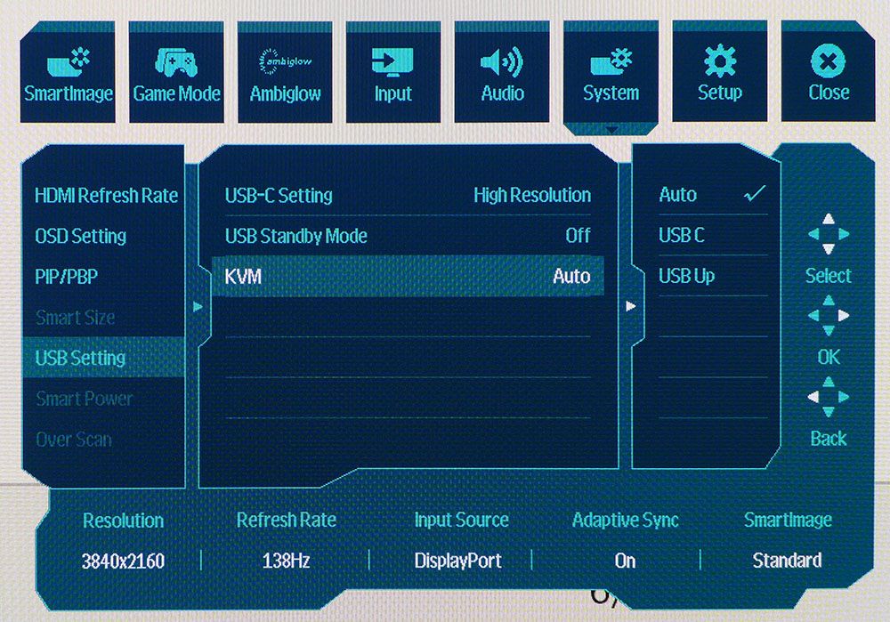
Task: Select greyed Smart Power entry
Action: click(84, 399)
